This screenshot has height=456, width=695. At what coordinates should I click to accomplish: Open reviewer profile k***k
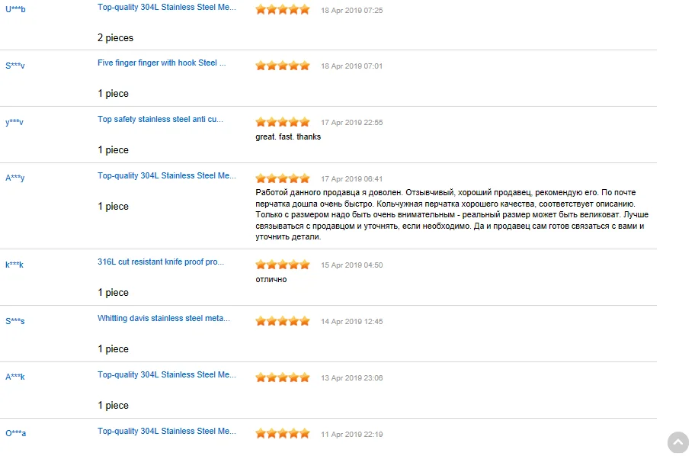14,265
